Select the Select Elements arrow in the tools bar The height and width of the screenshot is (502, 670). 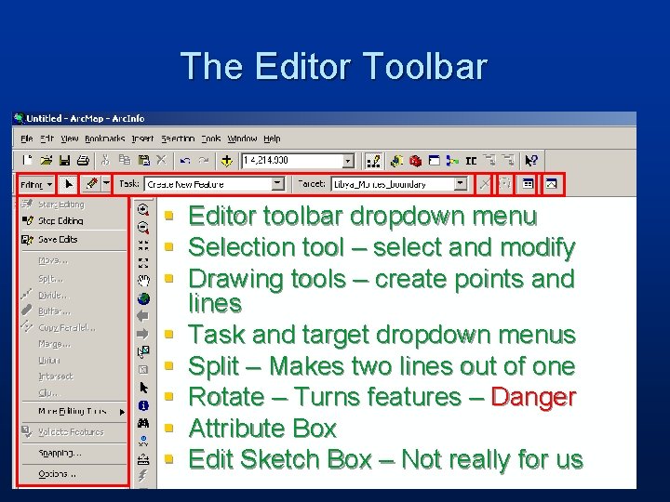[143, 387]
